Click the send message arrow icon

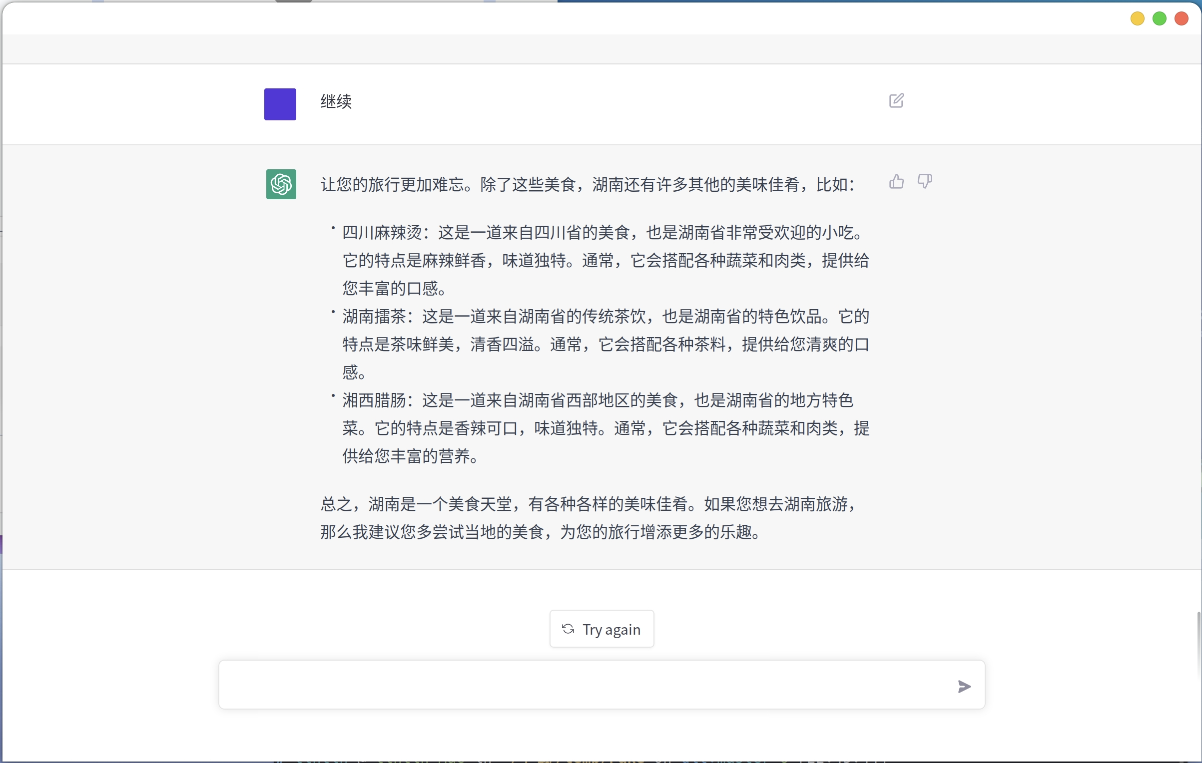[x=964, y=687]
